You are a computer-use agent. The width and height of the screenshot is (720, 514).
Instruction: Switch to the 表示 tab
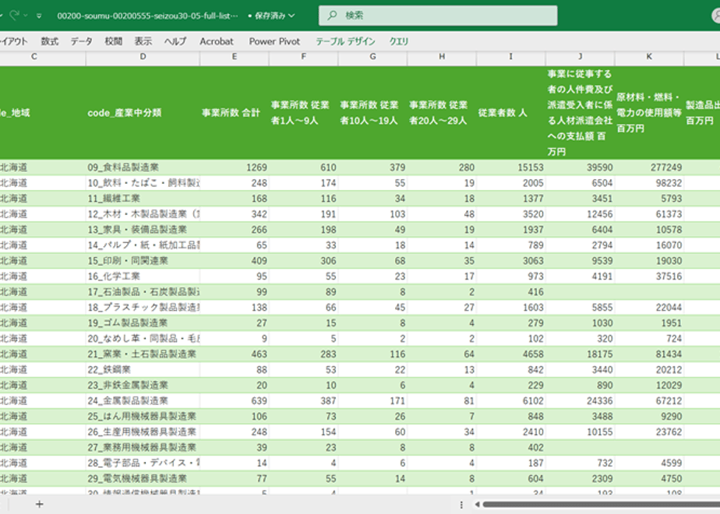coord(143,41)
